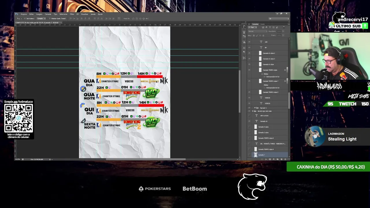Viewport: 370px width, 208px height.
Task: Create new adjustment layer icon
Action: pos(274,159)
